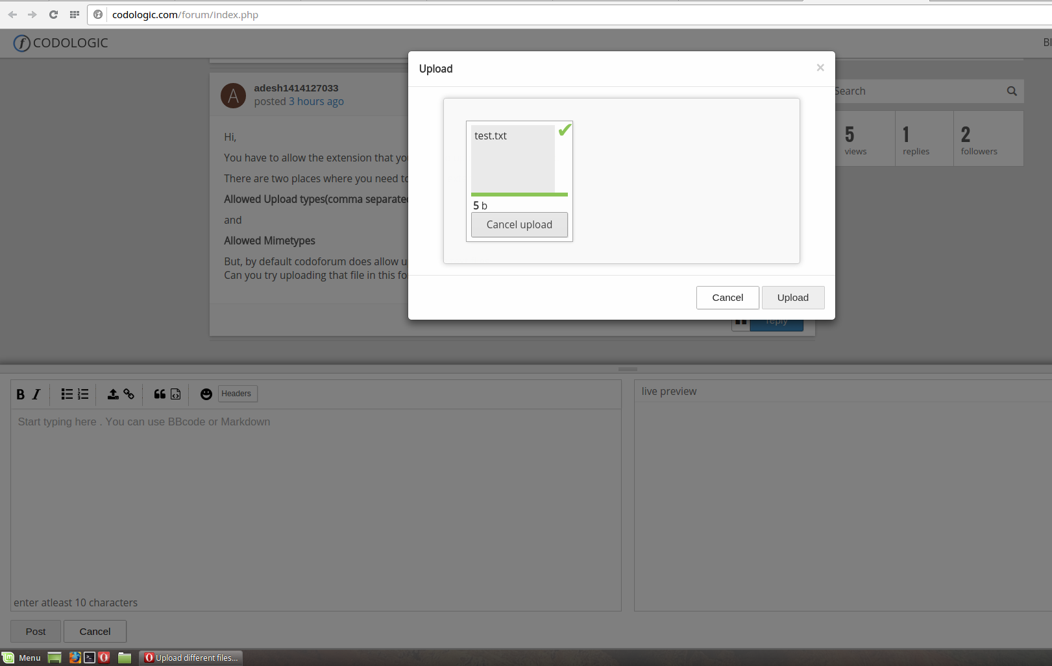Image resolution: width=1052 pixels, height=666 pixels.
Task: Open the terminal from the taskbar
Action: pyautogui.click(x=90, y=658)
